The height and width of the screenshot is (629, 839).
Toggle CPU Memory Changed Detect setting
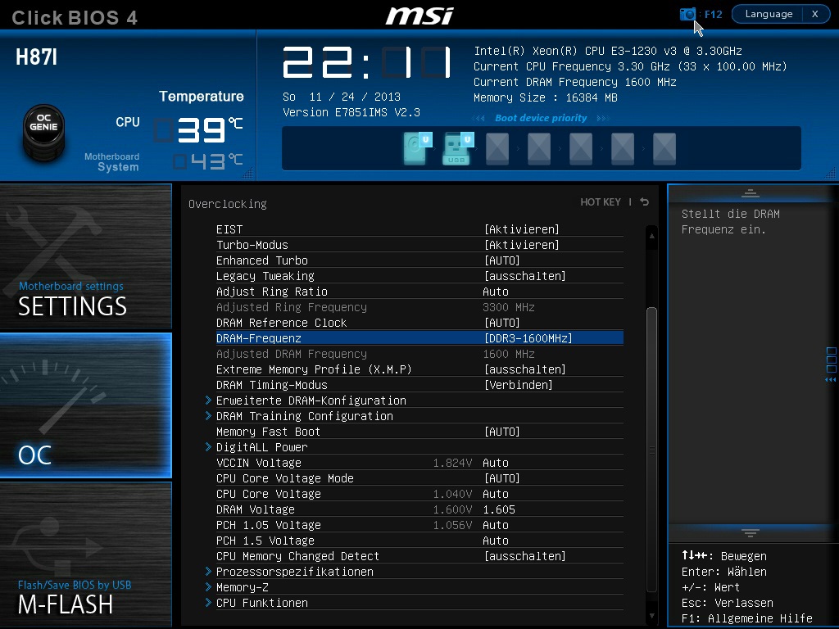419,556
